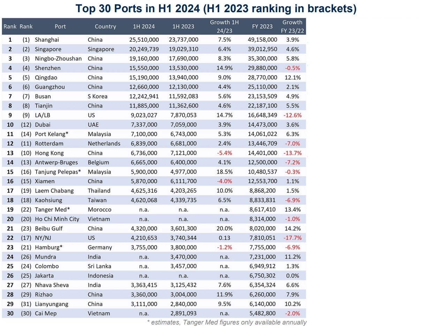Click the "Hong Kong" port name
446x328 pixels.
pyautogui.click(x=49, y=153)
